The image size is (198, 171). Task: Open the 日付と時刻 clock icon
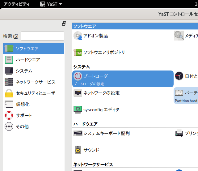click(179, 76)
